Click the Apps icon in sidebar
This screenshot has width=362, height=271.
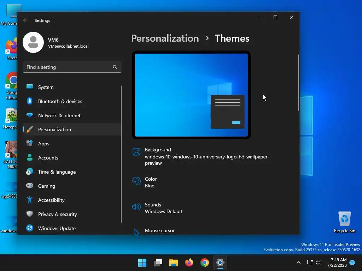pyautogui.click(x=30, y=143)
